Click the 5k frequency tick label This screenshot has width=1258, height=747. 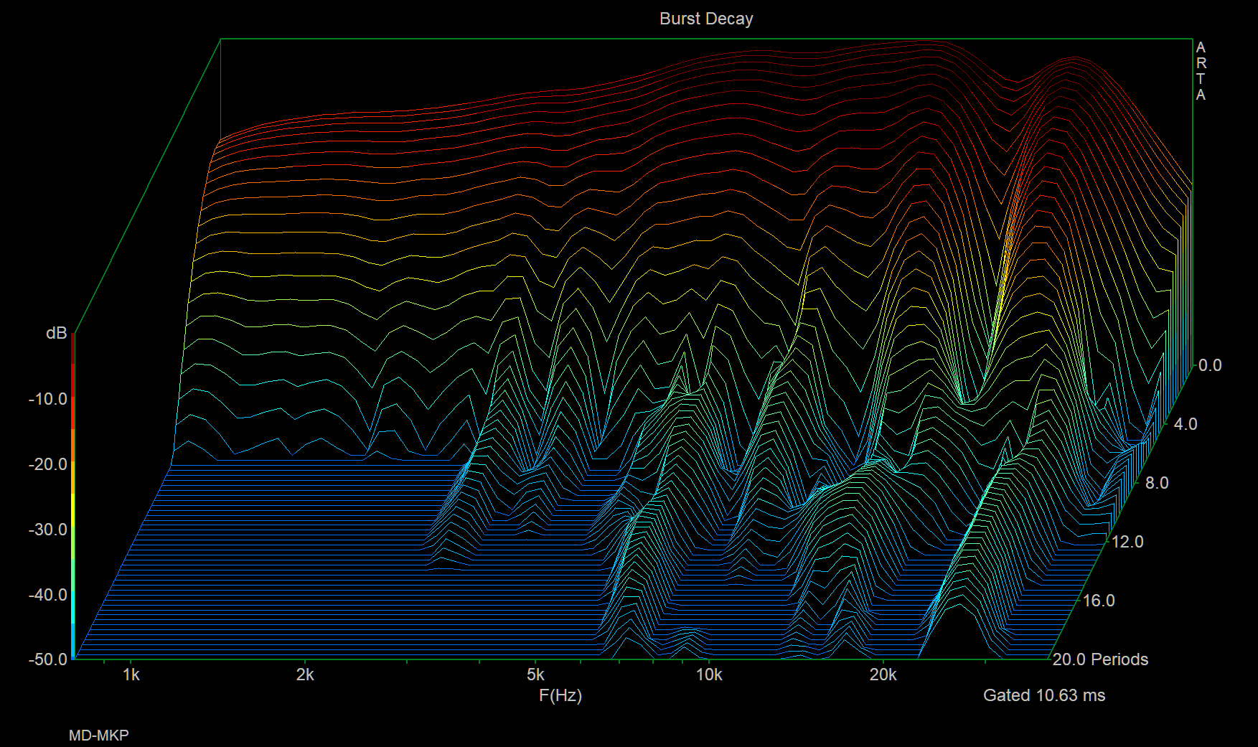535,675
